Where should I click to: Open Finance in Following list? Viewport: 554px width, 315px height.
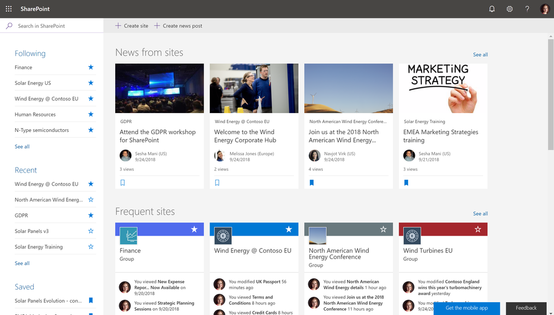tap(23, 67)
